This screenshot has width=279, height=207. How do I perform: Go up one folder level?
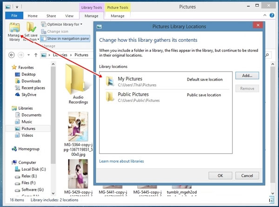point(36,55)
